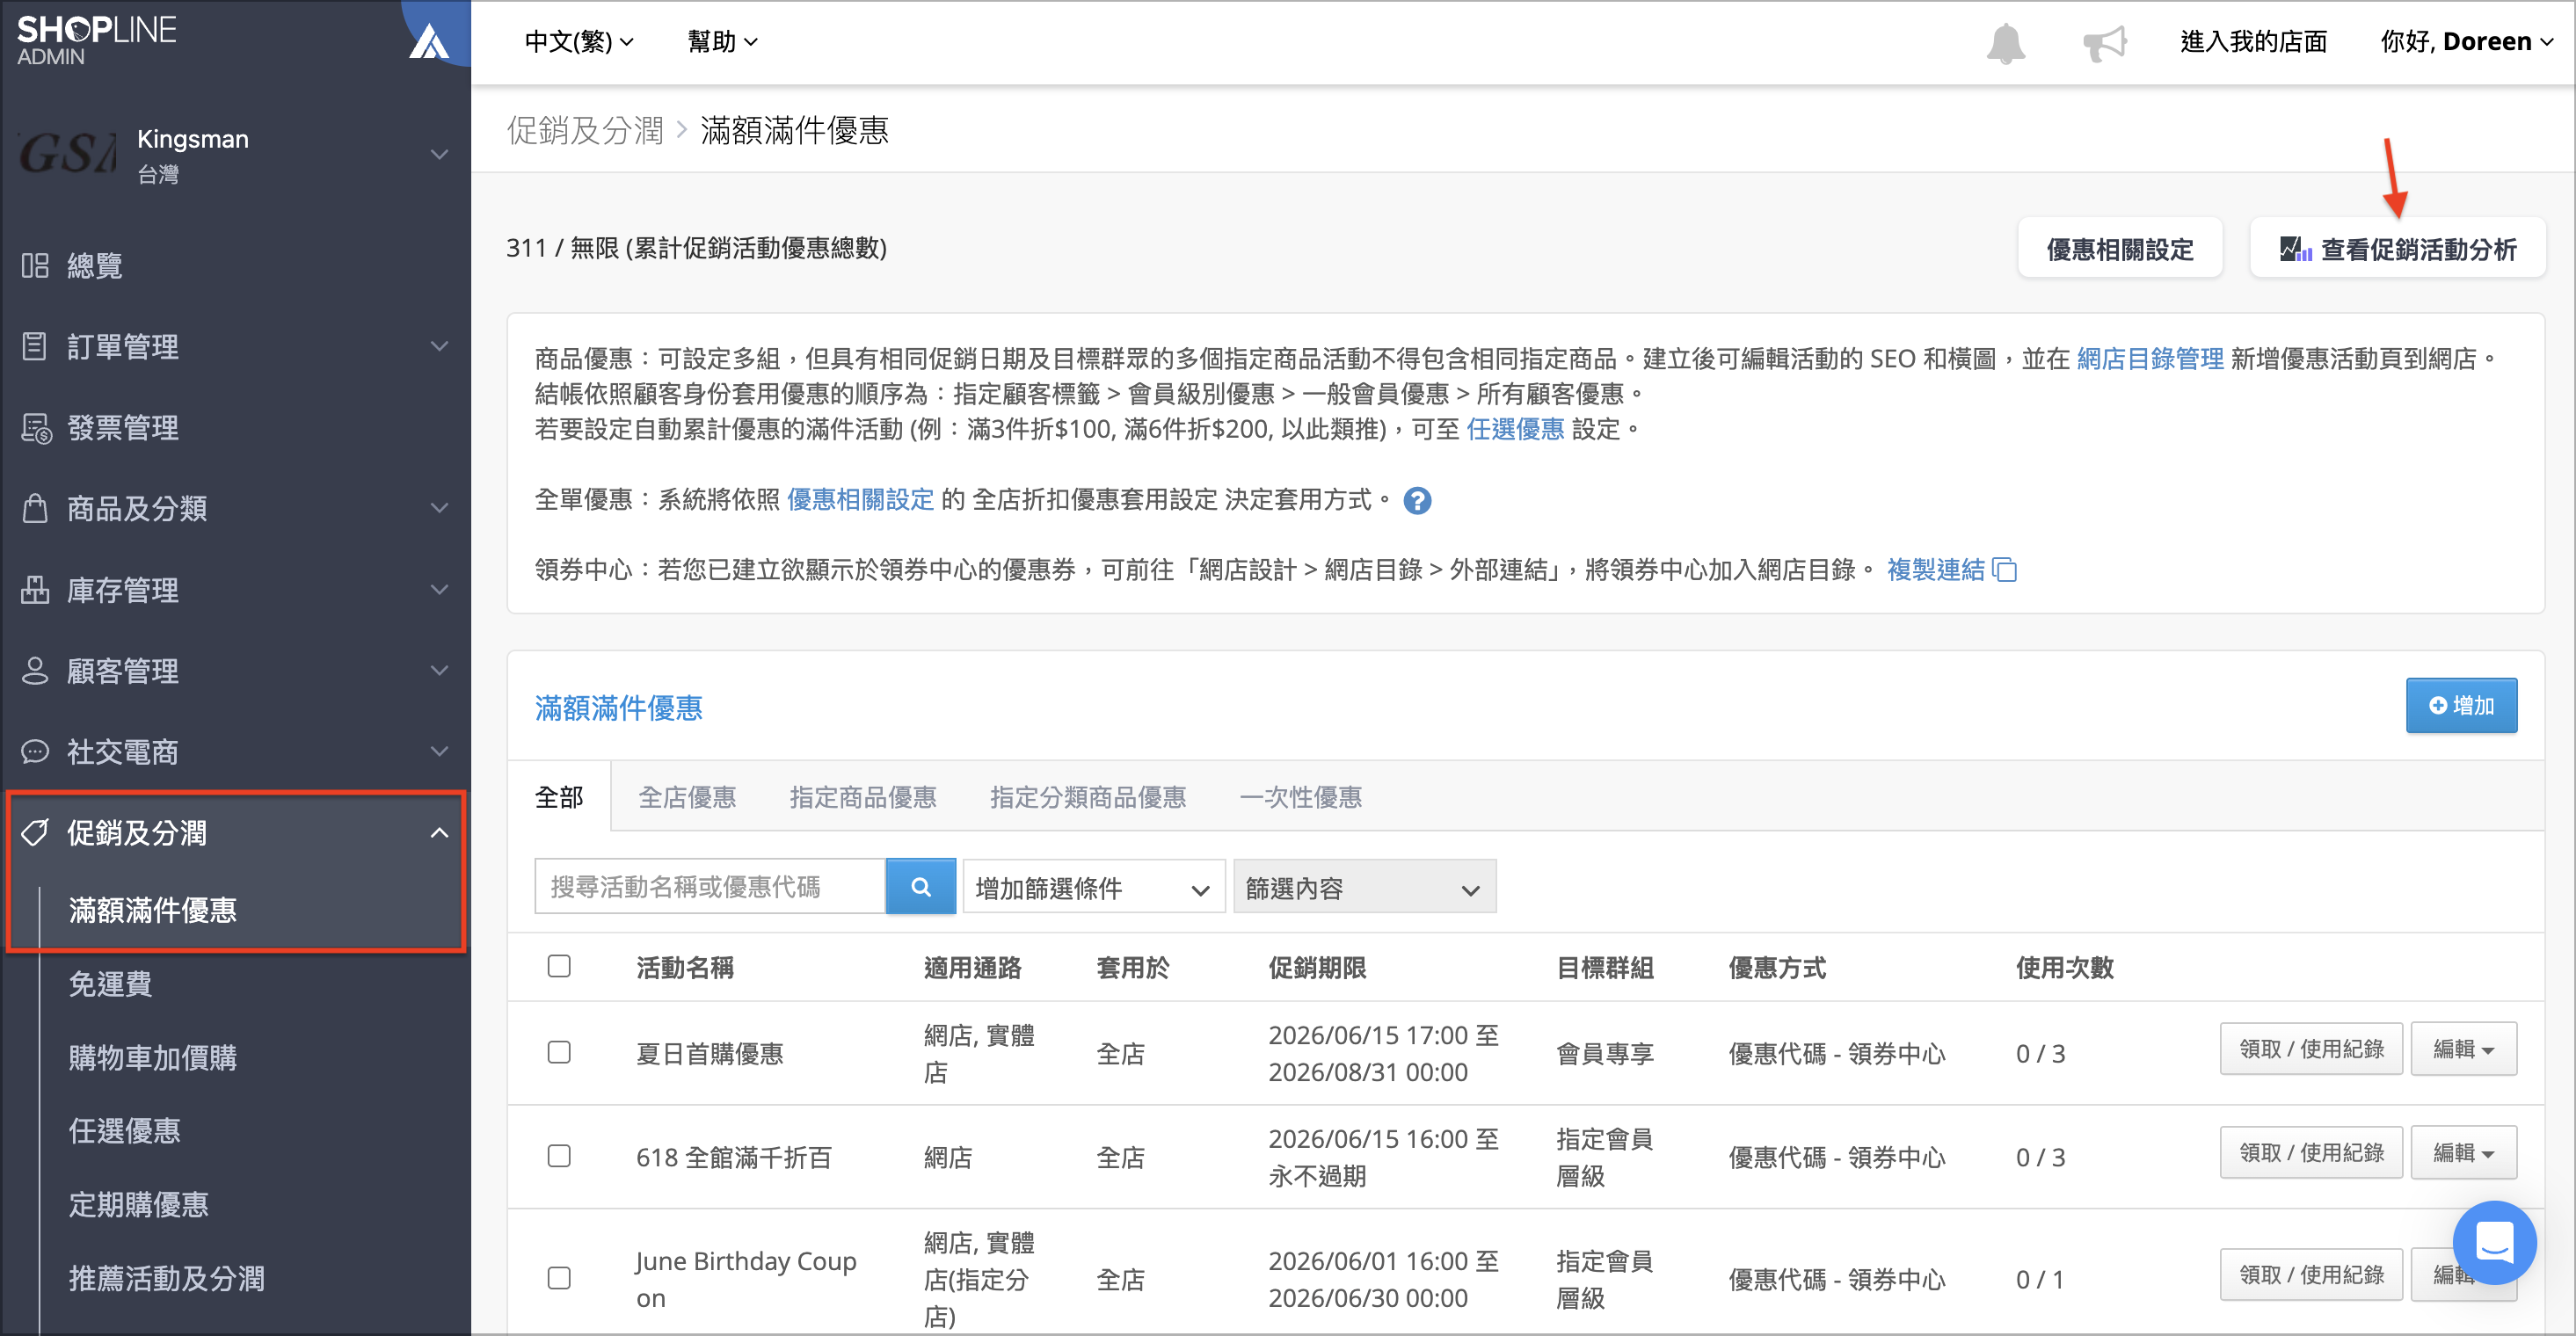The image size is (2576, 1336).
Task: Click the social commerce chat bubble icon
Action: (x=35, y=751)
